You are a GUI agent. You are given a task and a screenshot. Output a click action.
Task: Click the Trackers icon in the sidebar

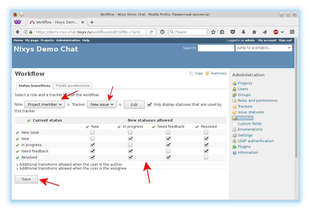(234, 107)
